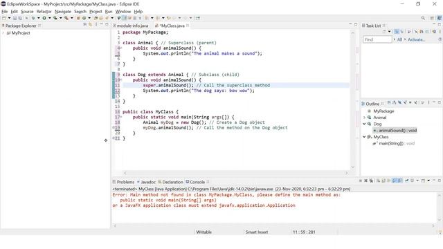
Task: Click Collapse All in Package Explorer
Action: tap(84, 25)
